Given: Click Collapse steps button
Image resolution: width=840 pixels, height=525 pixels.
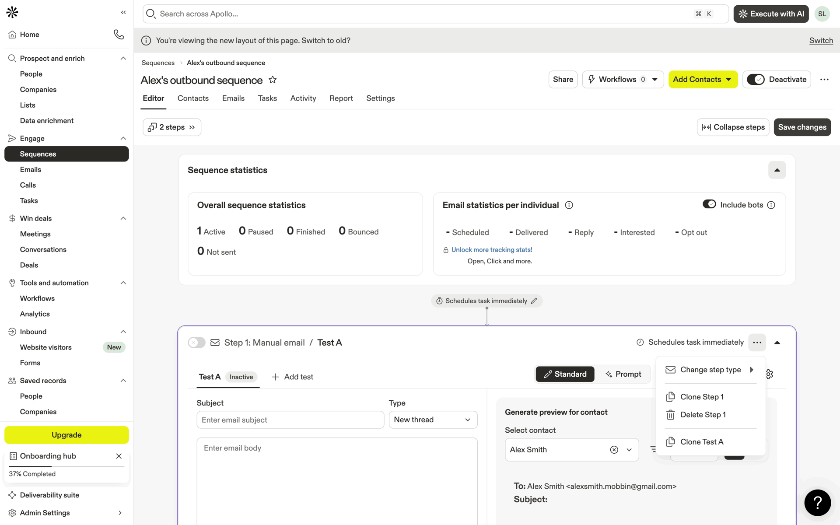Looking at the screenshot, I should click(x=733, y=127).
